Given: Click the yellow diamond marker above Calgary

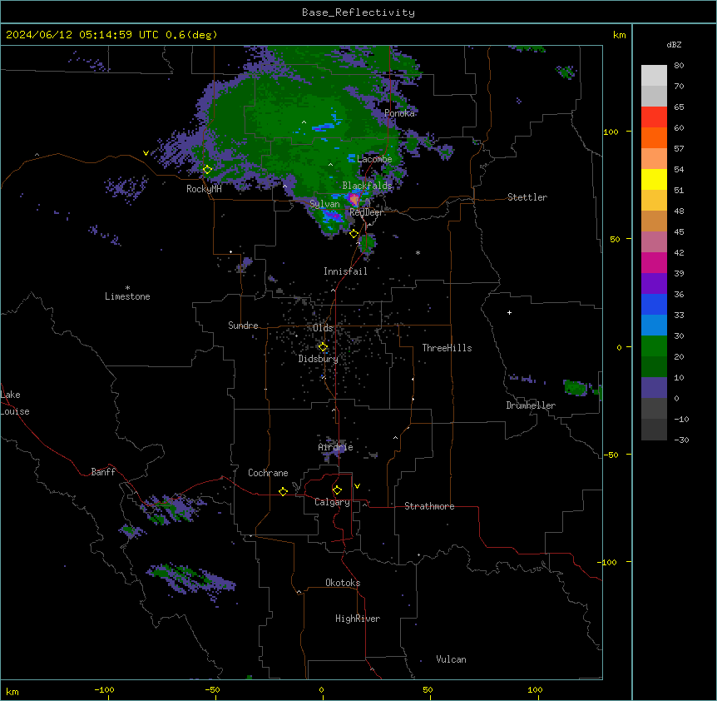Looking at the screenshot, I should (x=337, y=490).
